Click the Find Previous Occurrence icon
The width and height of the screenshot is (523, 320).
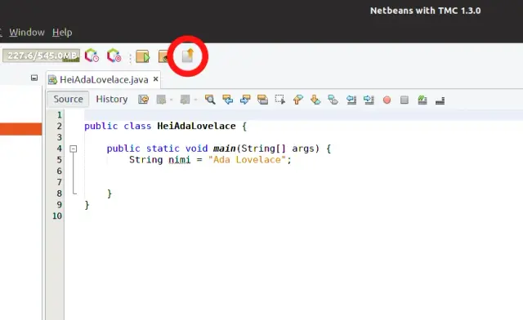pos(228,100)
